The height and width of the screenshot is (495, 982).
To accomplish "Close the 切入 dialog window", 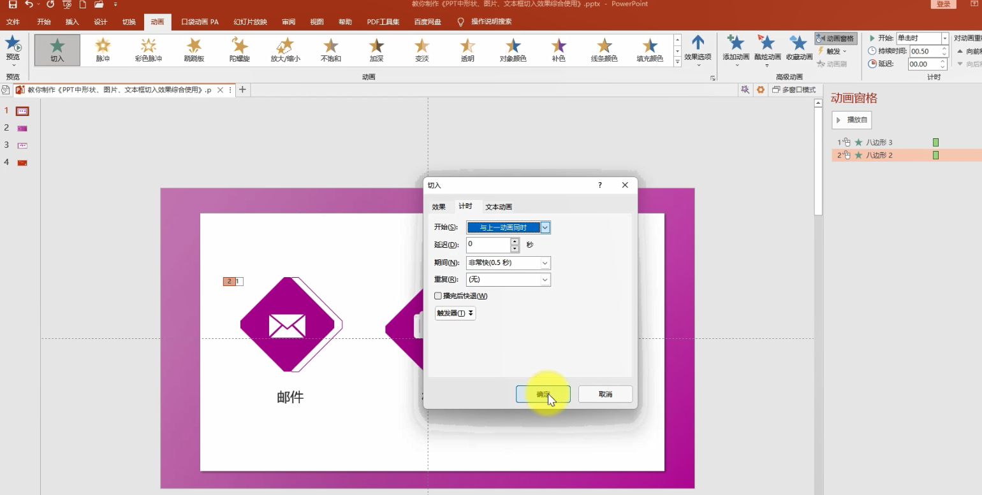I will pyautogui.click(x=625, y=185).
